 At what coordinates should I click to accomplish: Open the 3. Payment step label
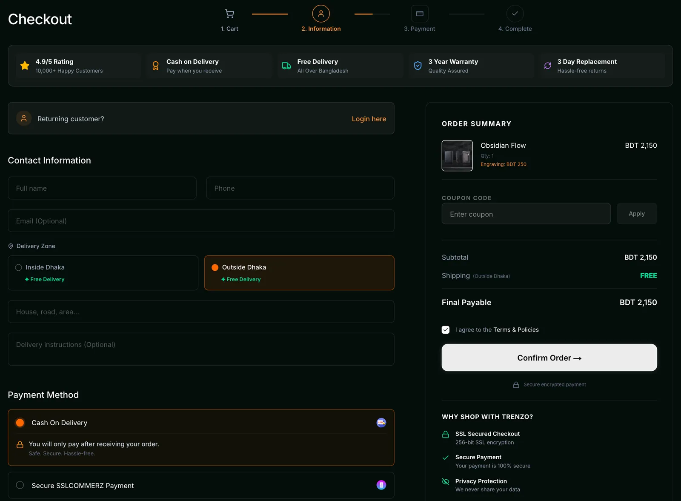419,29
